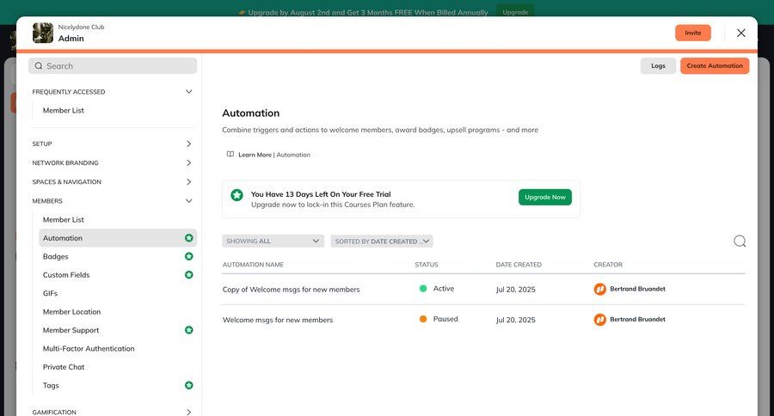The height and width of the screenshot is (416, 774).
Task: Click Jul 20, 2025 date in Paused row
Action: coord(515,320)
